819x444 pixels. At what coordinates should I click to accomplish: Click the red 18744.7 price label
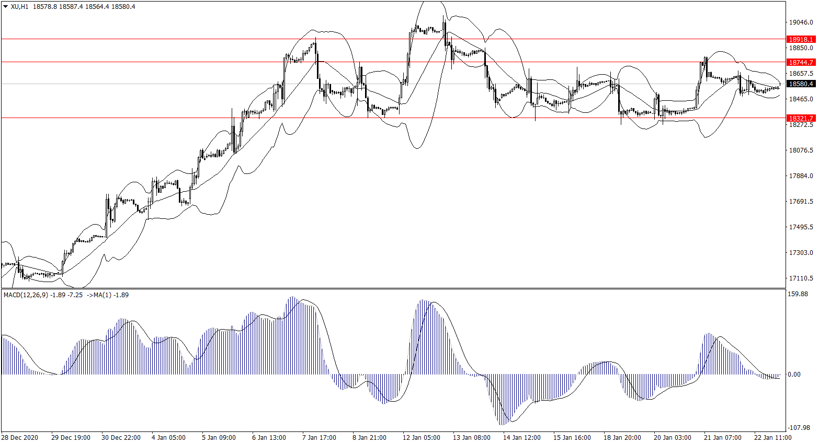tap(801, 62)
